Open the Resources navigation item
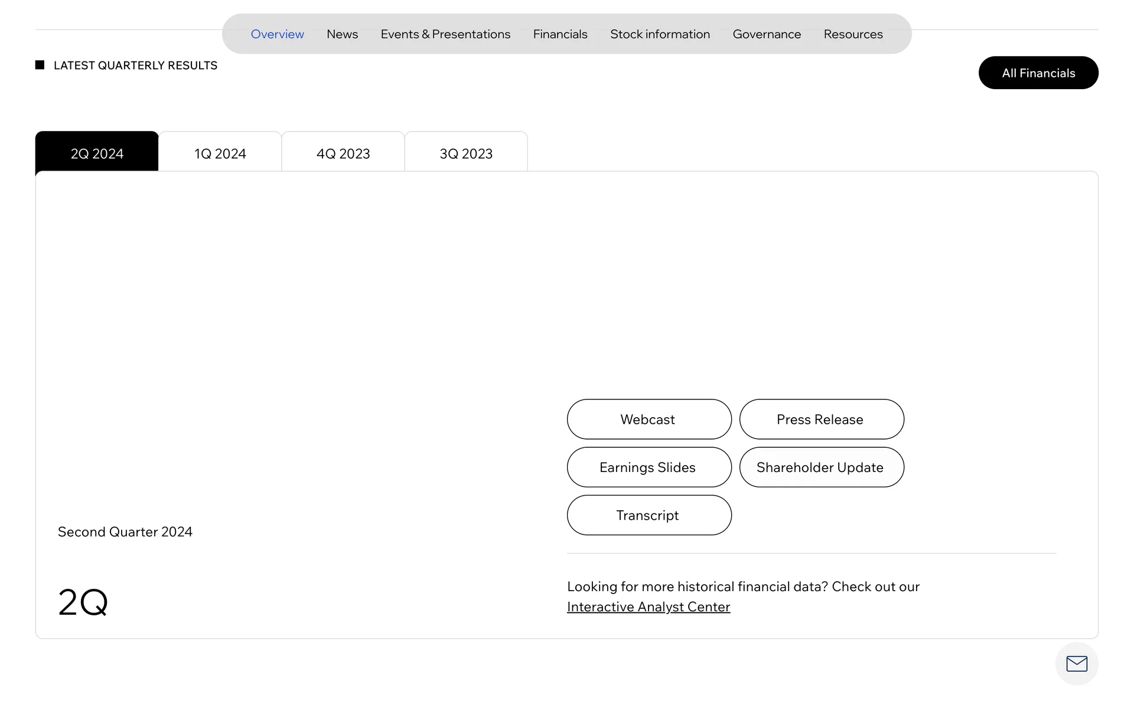The height and width of the screenshot is (708, 1134). [853, 34]
